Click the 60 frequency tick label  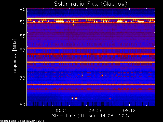click(22, 50)
